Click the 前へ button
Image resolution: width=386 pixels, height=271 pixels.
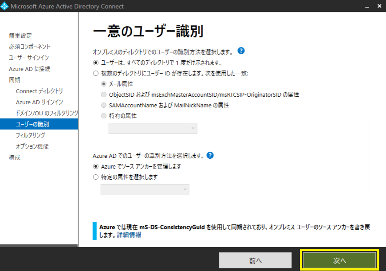pyautogui.click(x=255, y=260)
